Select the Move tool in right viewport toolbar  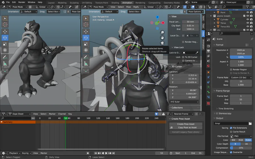(86, 31)
